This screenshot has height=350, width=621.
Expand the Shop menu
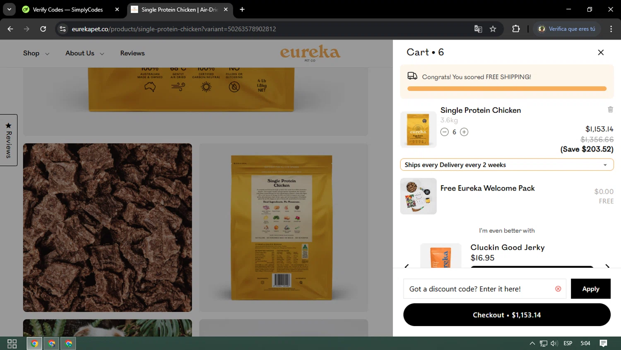click(36, 53)
